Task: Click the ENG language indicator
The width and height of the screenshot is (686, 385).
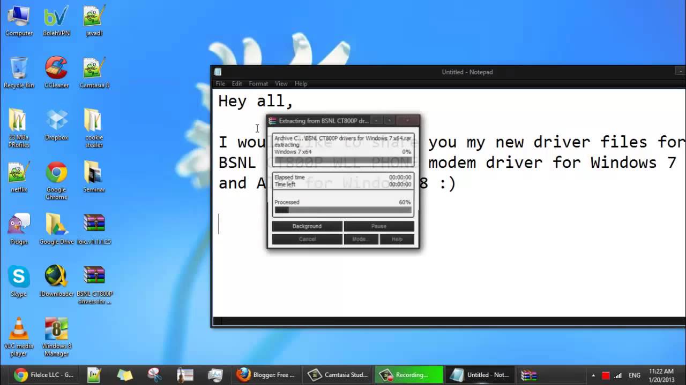Action: coord(634,375)
